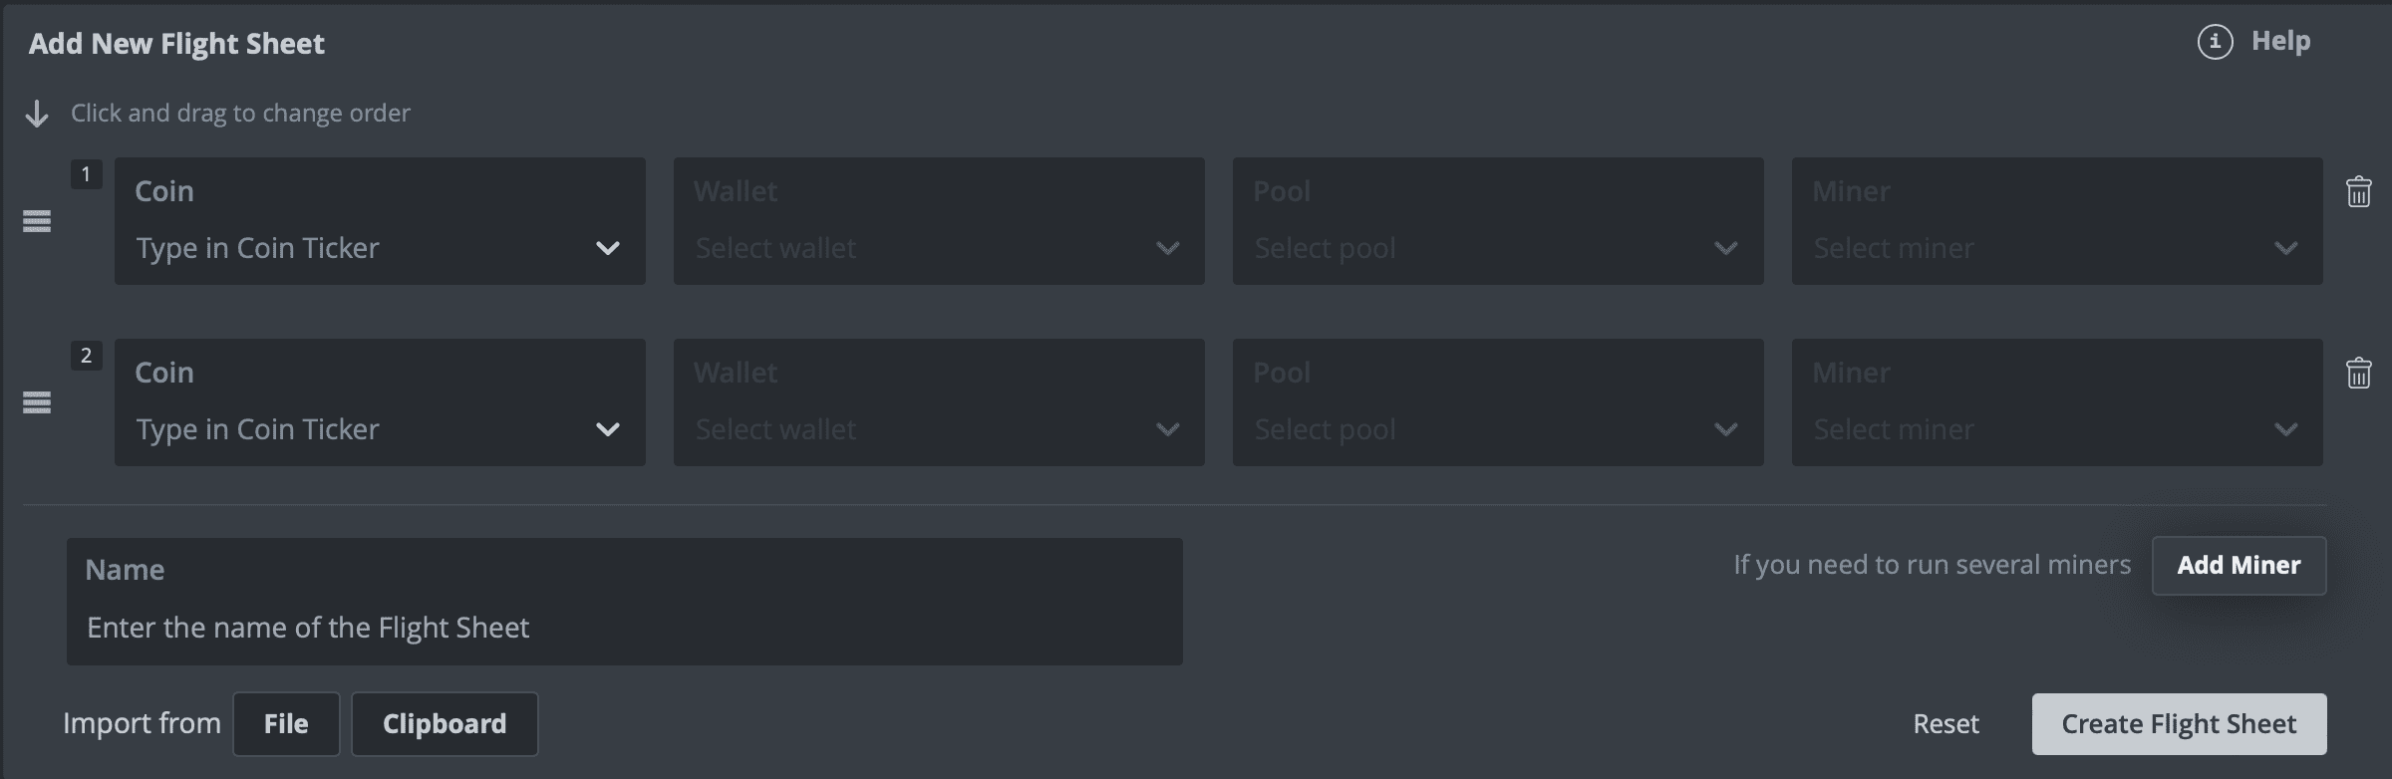Viewport: 2392px width, 779px height.
Task: Expand the Wallet selector in row 2
Action: 939,402
